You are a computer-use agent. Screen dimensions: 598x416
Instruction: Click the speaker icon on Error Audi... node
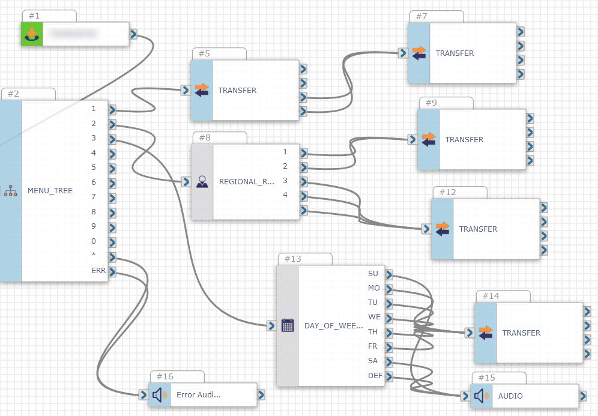coord(159,395)
